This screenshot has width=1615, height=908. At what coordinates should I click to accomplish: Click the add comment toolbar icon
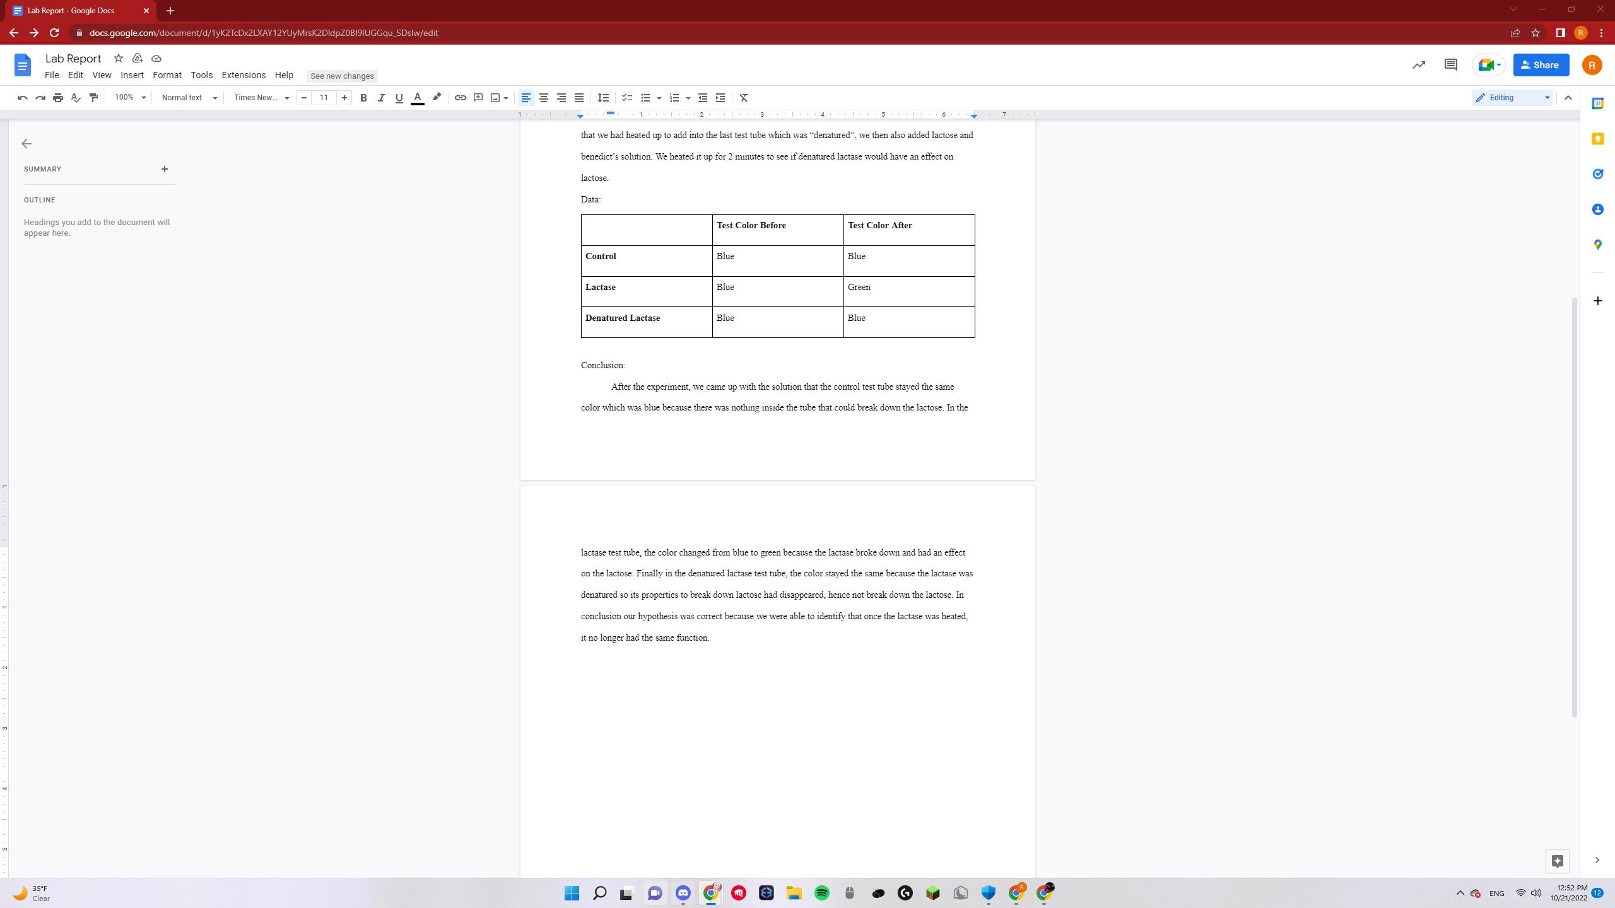(478, 98)
